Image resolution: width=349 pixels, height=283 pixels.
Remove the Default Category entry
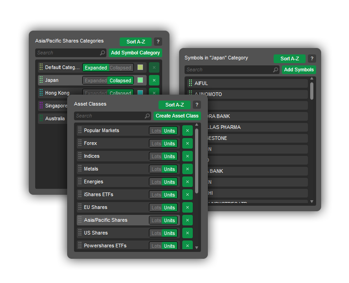click(154, 68)
